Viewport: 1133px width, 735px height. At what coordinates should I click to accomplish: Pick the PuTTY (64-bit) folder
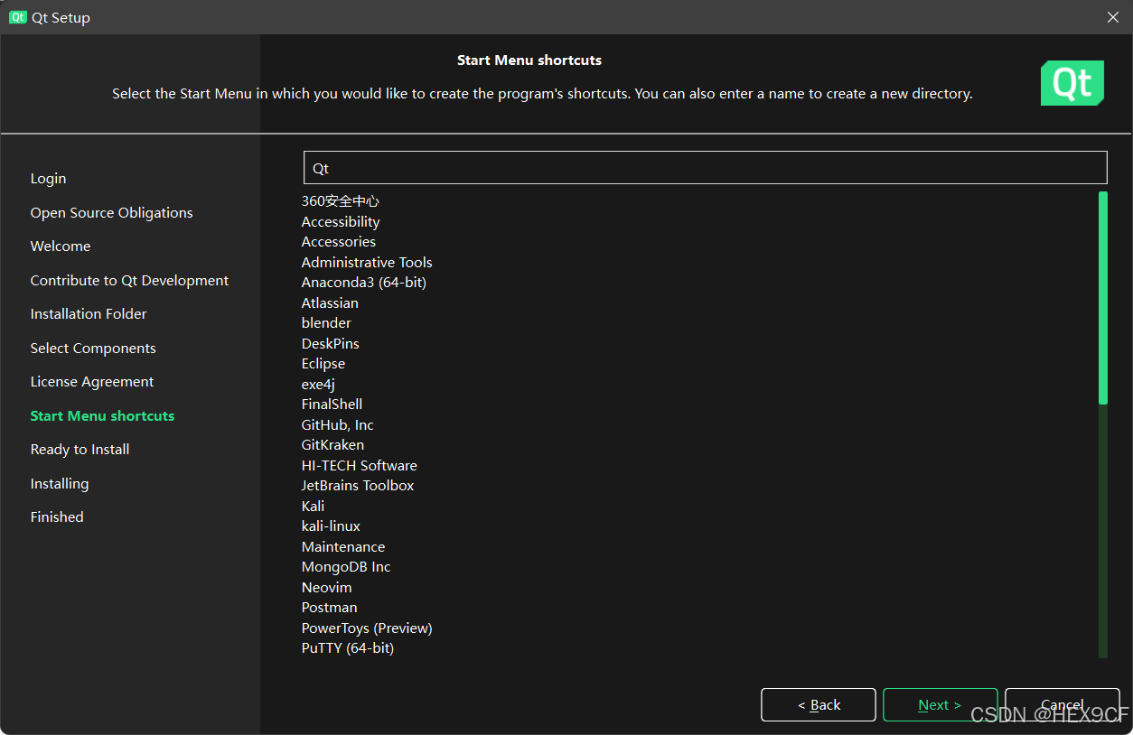(x=348, y=648)
